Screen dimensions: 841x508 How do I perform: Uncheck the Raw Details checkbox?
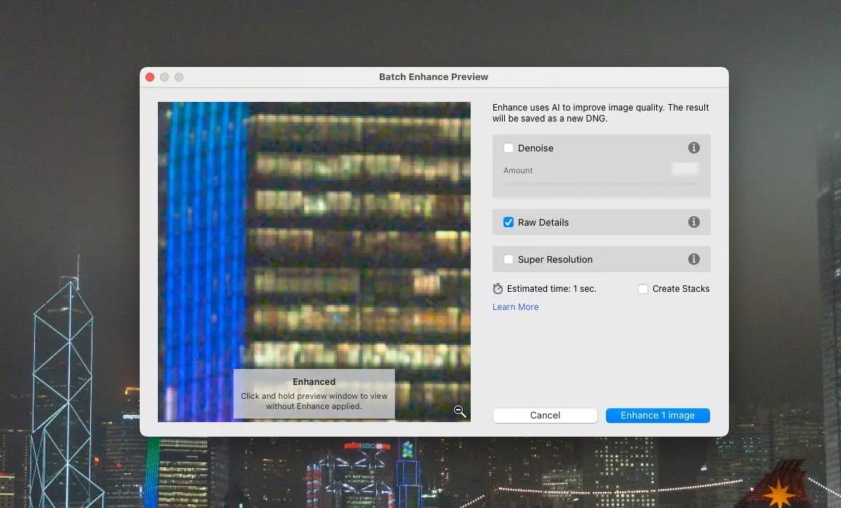509,222
